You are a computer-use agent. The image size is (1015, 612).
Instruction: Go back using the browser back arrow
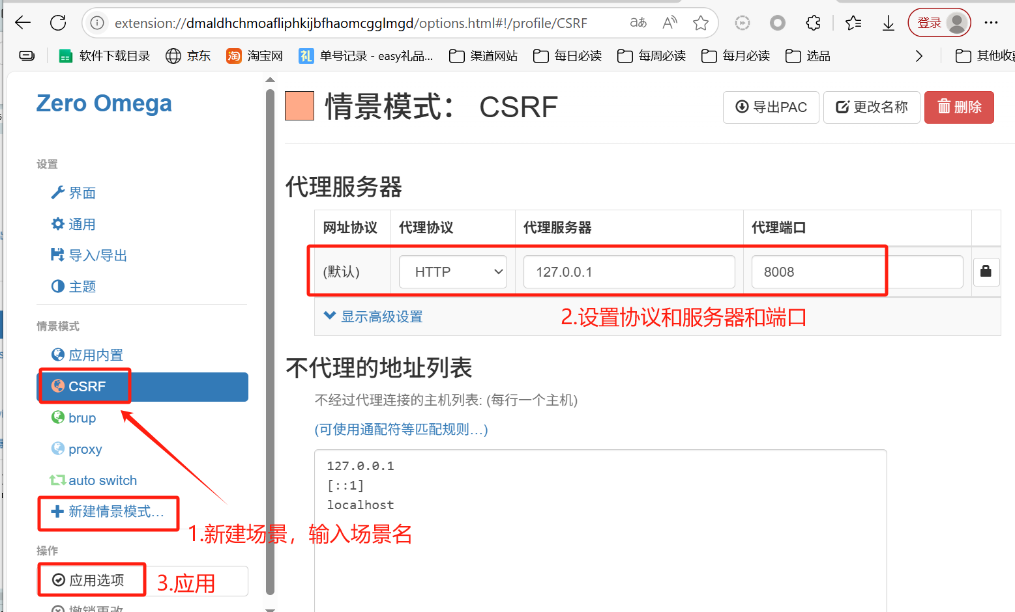tap(23, 23)
